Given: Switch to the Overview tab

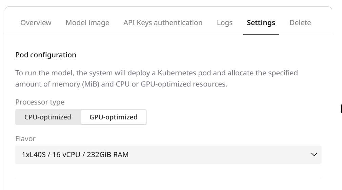Looking at the screenshot, I should click(x=36, y=23).
